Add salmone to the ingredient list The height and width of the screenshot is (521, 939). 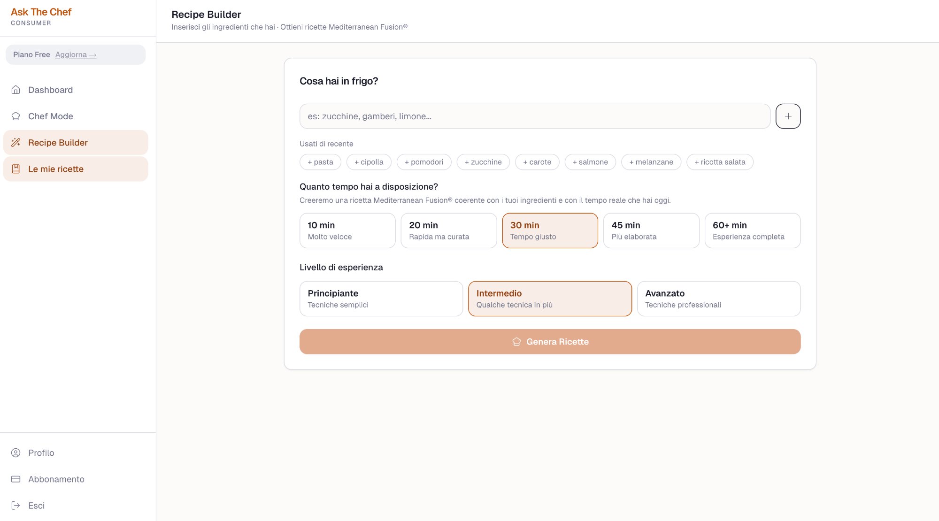tap(590, 162)
